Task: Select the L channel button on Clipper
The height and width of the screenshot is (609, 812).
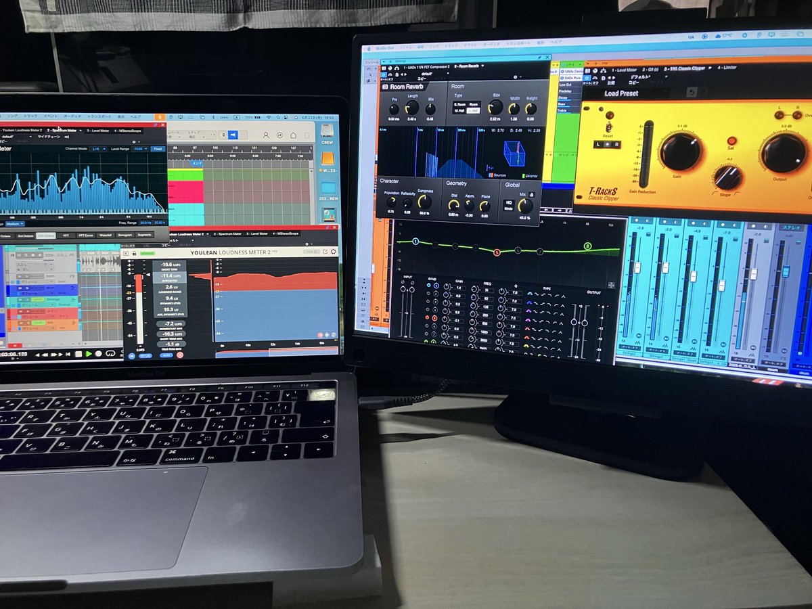Action: pos(598,144)
